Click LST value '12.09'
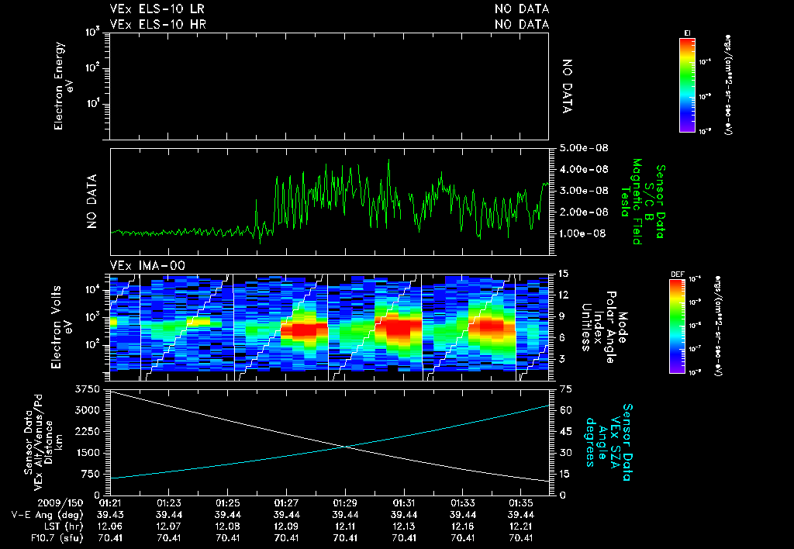This screenshot has width=794, height=549. point(287,527)
